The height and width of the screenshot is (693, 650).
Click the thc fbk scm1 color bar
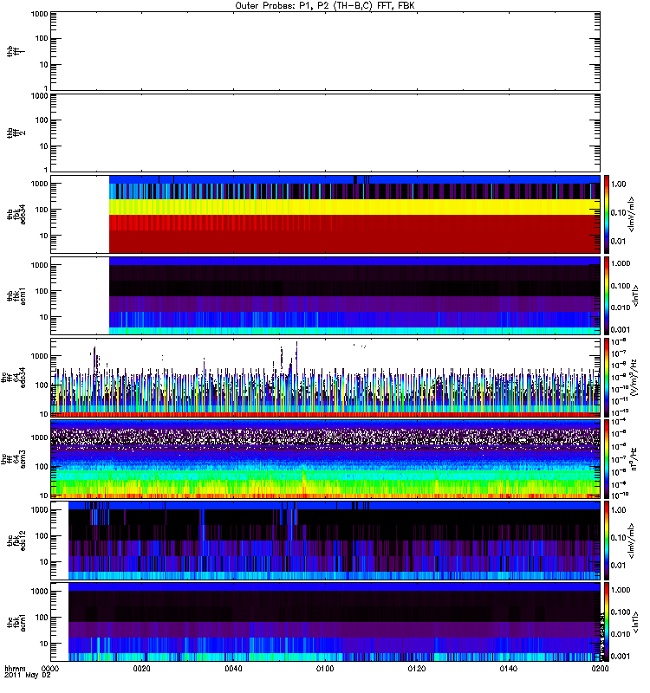click(607, 622)
